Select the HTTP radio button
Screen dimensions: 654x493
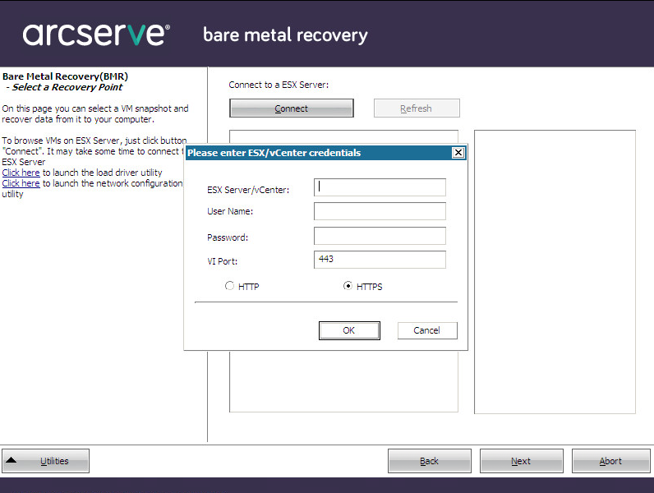[x=229, y=286]
